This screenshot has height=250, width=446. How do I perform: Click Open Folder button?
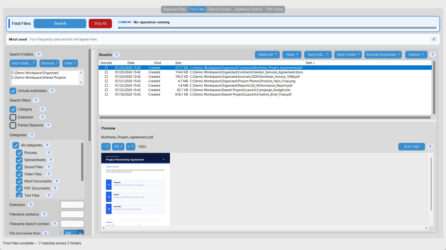[x=348, y=55]
